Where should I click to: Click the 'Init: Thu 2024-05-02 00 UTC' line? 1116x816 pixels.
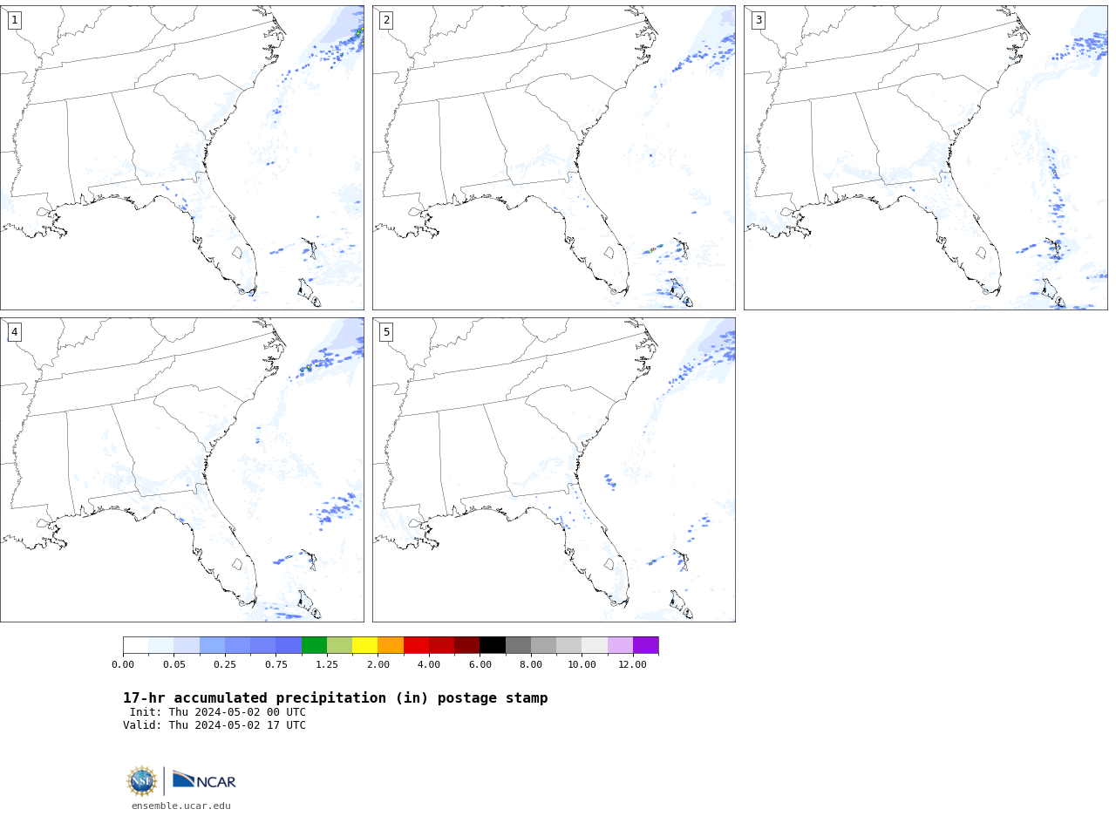coord(218,712)
